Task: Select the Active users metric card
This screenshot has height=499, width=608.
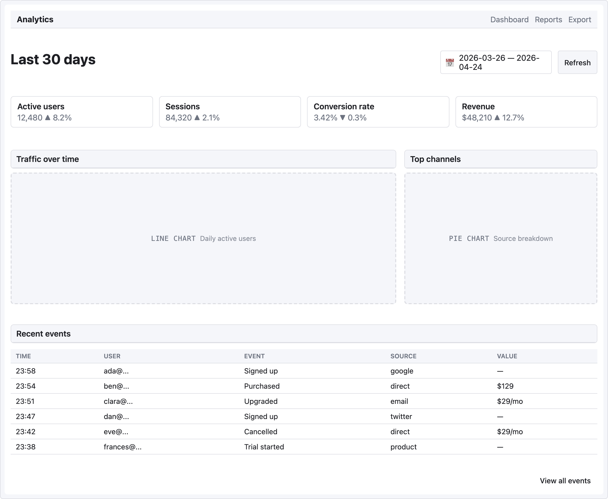Action: [81, 112]
